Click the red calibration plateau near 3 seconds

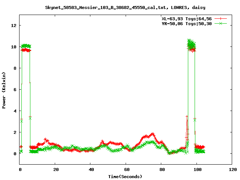[x=26, y=50]
